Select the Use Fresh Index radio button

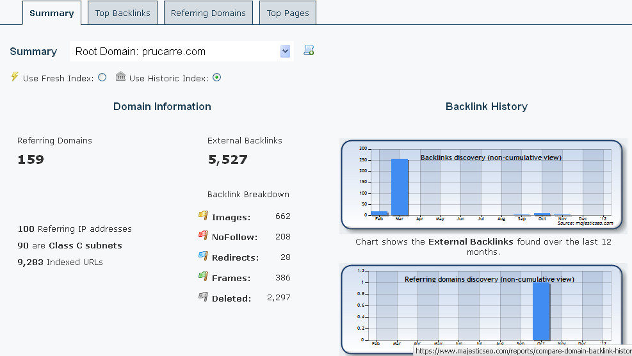(x=102, y=78)
